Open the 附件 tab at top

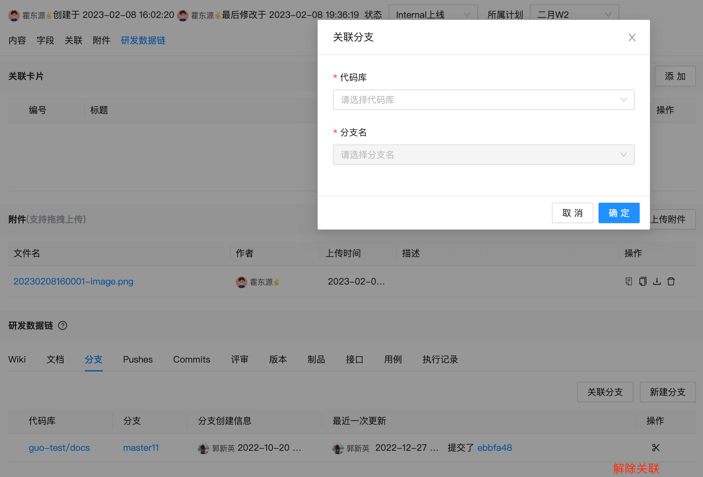coord(101,40)
